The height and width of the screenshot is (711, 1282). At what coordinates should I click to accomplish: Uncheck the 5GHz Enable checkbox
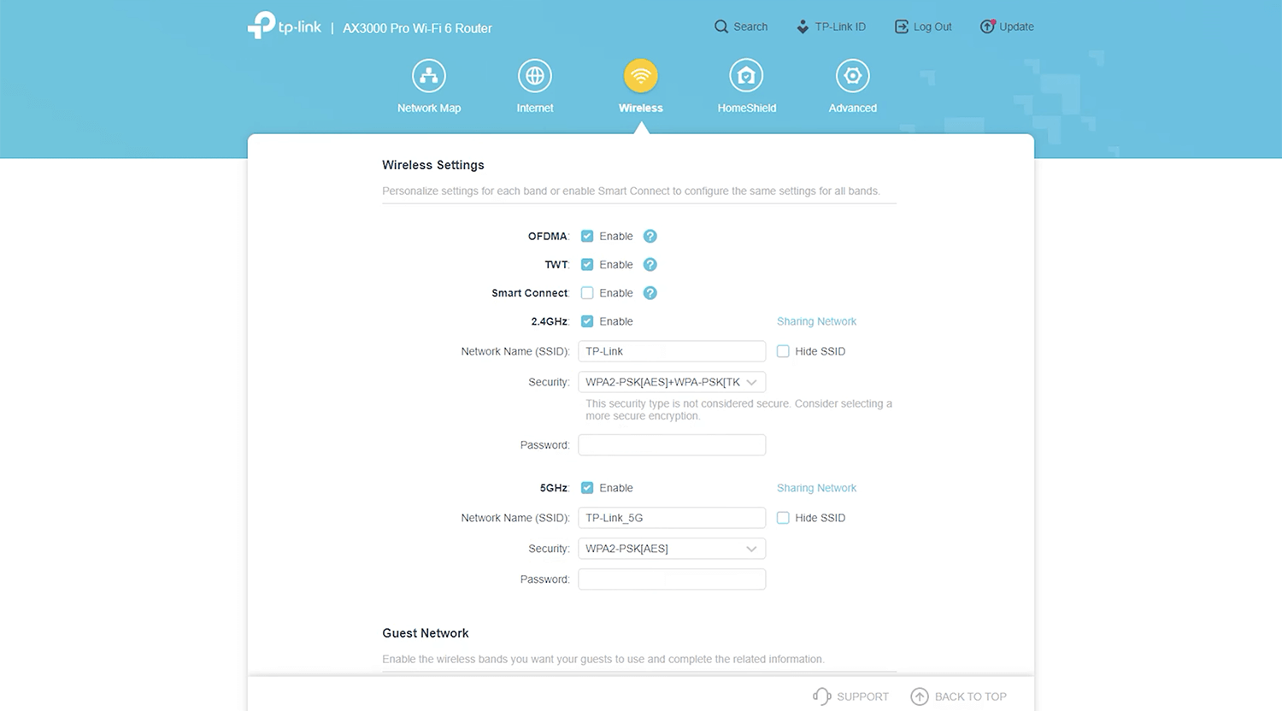587,488
